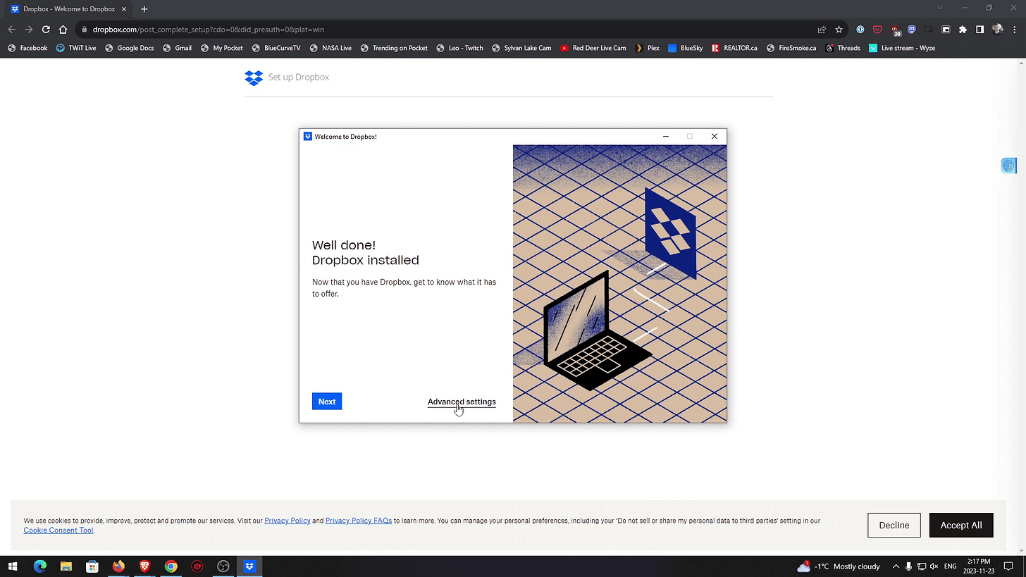This screenshot has width=1026, height=577.
Task: Launch Microsoft Edge from the taskbar
Action: click(x=39, y=566)
